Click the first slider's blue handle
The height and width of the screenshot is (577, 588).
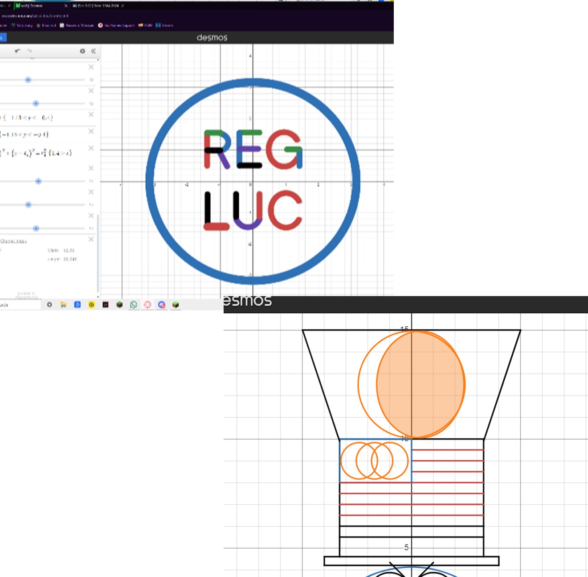point(28,80)
